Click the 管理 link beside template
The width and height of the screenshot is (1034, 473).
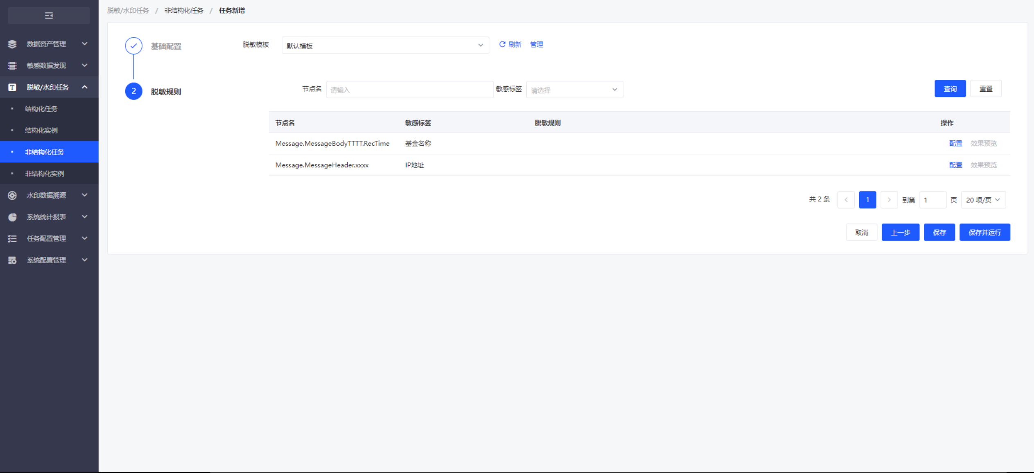pyautogui.click(x=536, y=44)
